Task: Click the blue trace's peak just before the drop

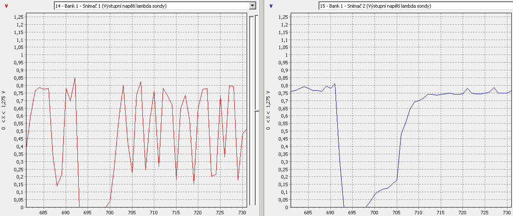Action: 335,84
